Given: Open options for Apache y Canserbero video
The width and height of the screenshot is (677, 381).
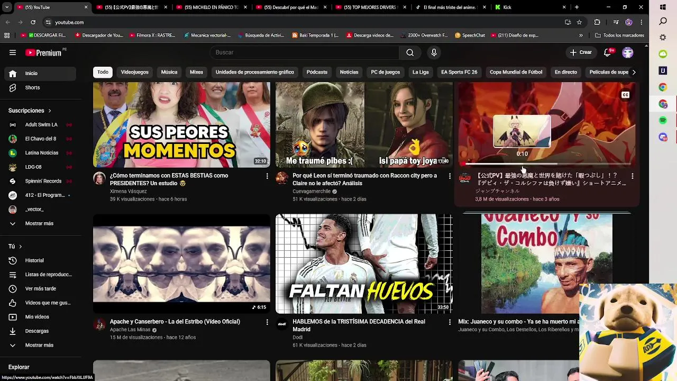Looking at the screenshot, I should point(267,322).
